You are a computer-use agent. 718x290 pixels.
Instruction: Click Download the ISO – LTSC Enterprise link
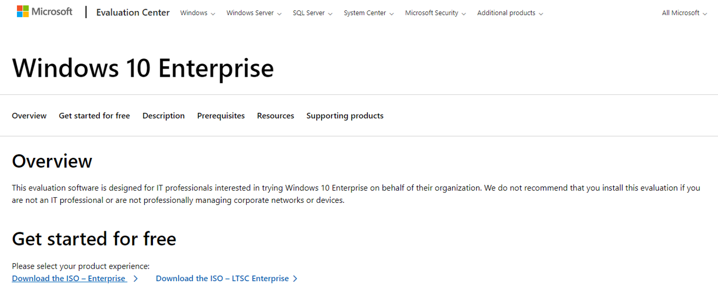tap(222, 278)
